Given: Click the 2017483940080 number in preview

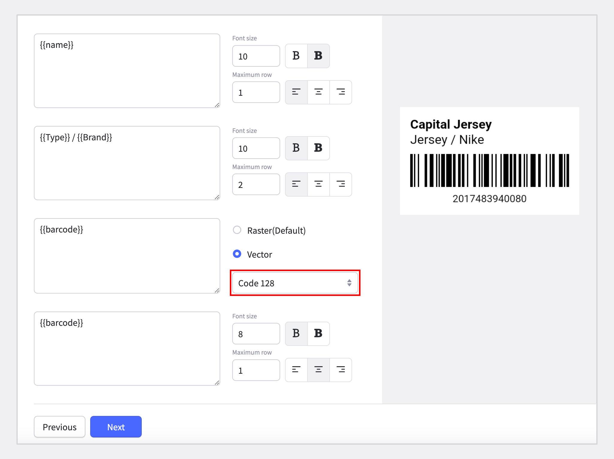Looking at the screenshot, I should pos(490,199).
